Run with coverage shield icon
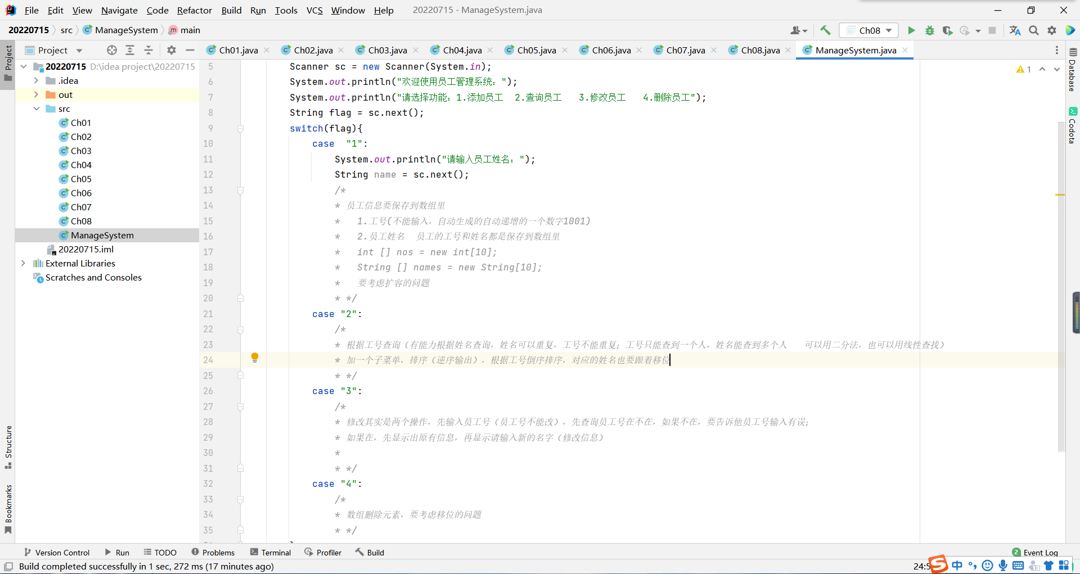This screenshot has height=574, width=1080. 948,30
